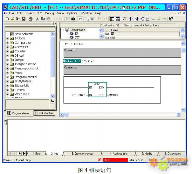This screenshot has height=174, width=192.
Task: Open the PLC menu
Action: pyautogui.click(x=39, y=13)
